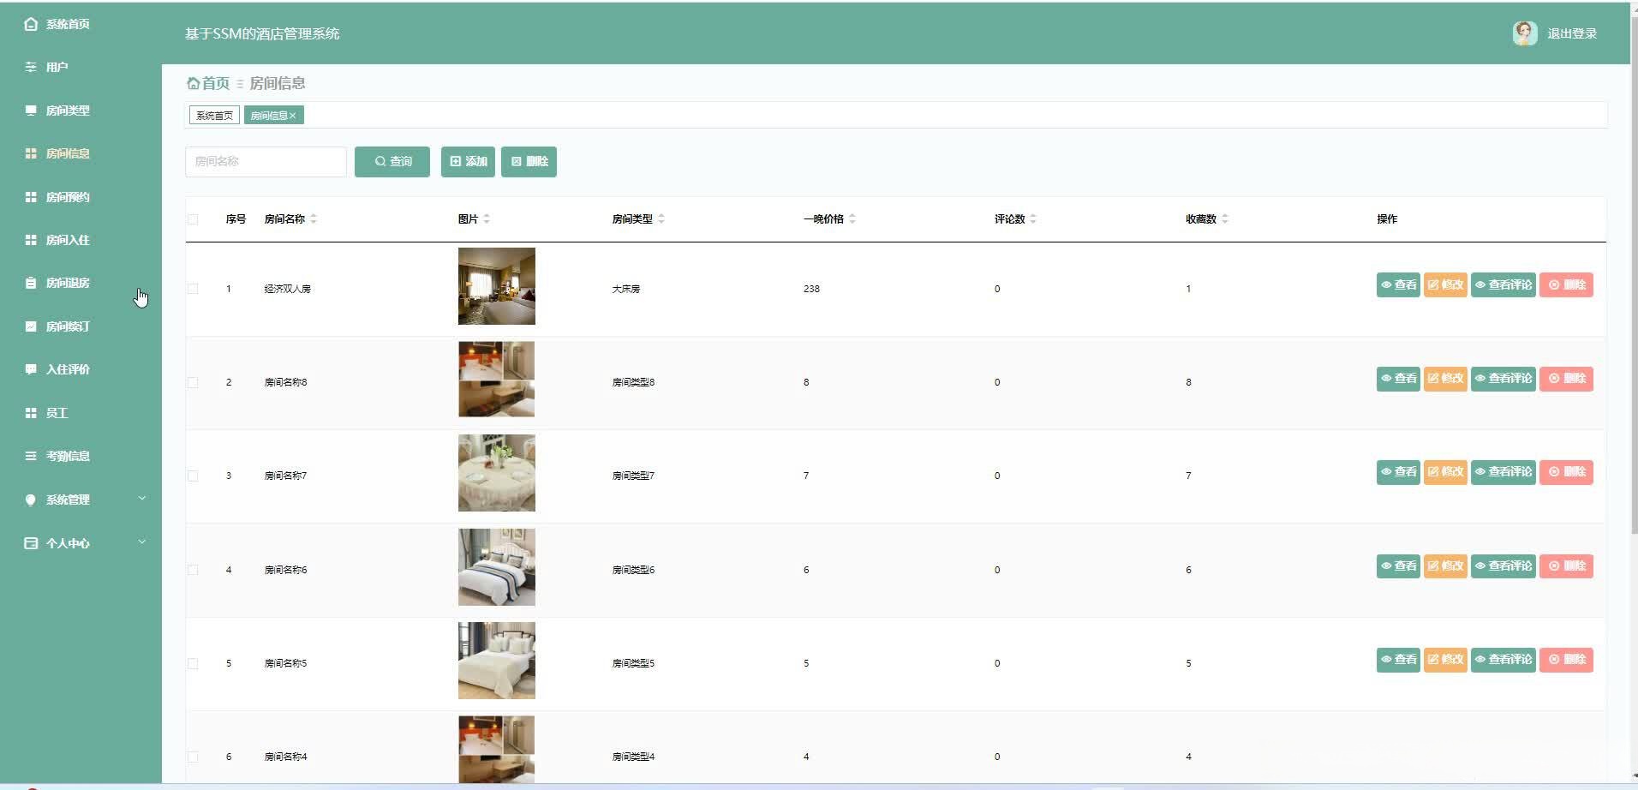Sort the table by 一晚价格
The height and width of the screenshot is (790, 1638).
coord(852,219)
